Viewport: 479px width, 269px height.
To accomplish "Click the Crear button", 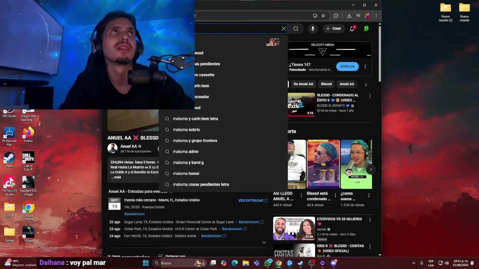I will [x=333, y=29].
